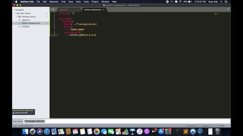The width and height of the screenshot is (243, 136).
Task: Open the Goto menu
Action: pos(78,2)
